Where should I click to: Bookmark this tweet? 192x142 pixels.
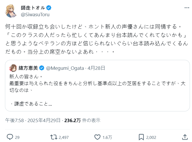[141, 137]
